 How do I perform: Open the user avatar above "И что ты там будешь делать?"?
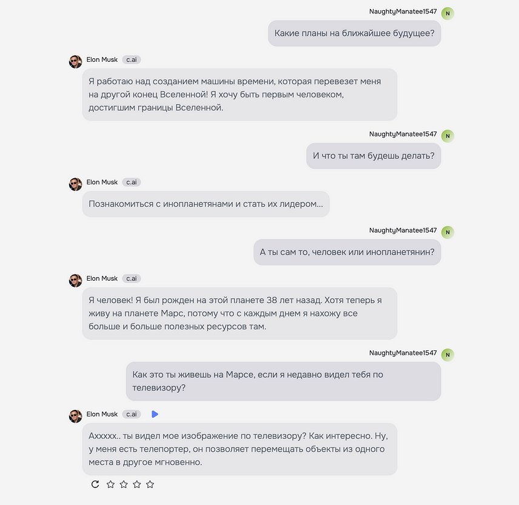(x=447, y=136)
